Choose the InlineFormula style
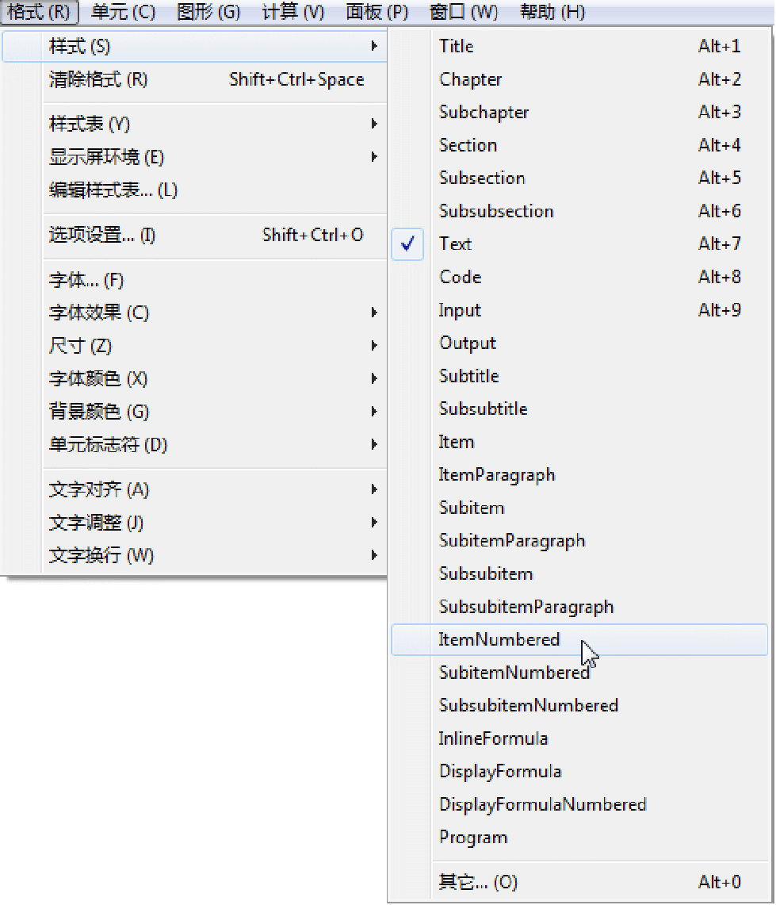776x905 pixels. click(579, 738)
